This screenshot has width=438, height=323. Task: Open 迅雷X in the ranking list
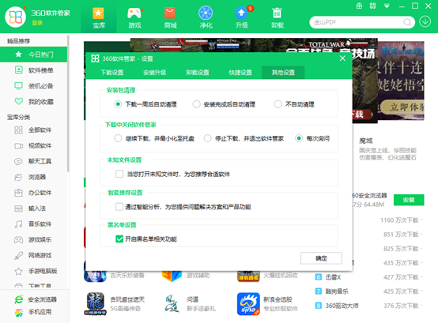click(333, 277)
